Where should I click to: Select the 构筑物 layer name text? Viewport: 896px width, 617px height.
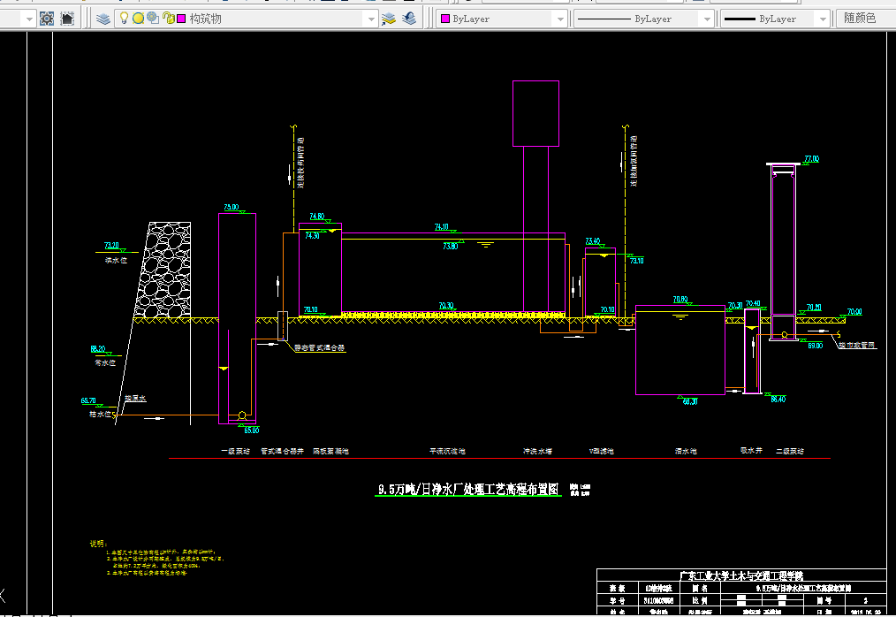click(x=205, y=19)
